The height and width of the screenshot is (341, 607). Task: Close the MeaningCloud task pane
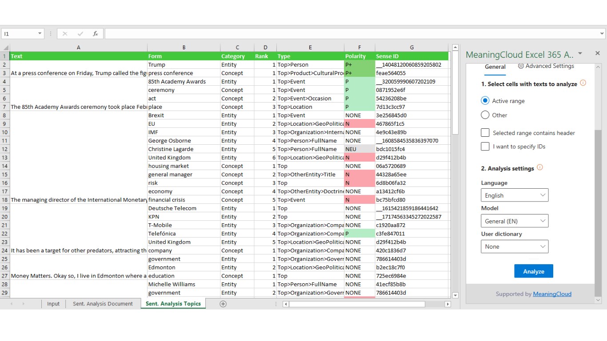pos(598,53)
